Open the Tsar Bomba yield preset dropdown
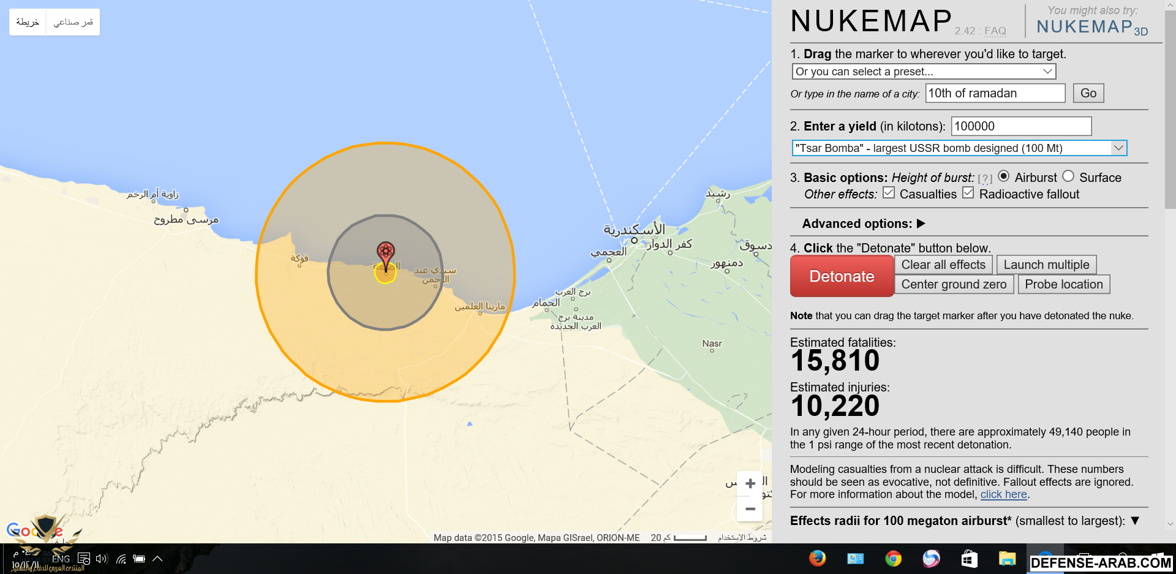 click(959, 148)
